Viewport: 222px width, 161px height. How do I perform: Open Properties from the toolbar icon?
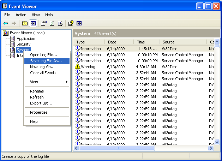(x=44, y=23)
